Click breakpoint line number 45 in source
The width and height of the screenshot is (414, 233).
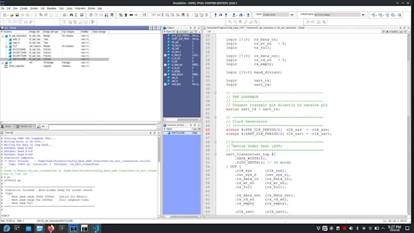pyautogui.click(x=208, y=130)
